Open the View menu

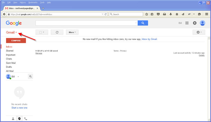(15, 2)
